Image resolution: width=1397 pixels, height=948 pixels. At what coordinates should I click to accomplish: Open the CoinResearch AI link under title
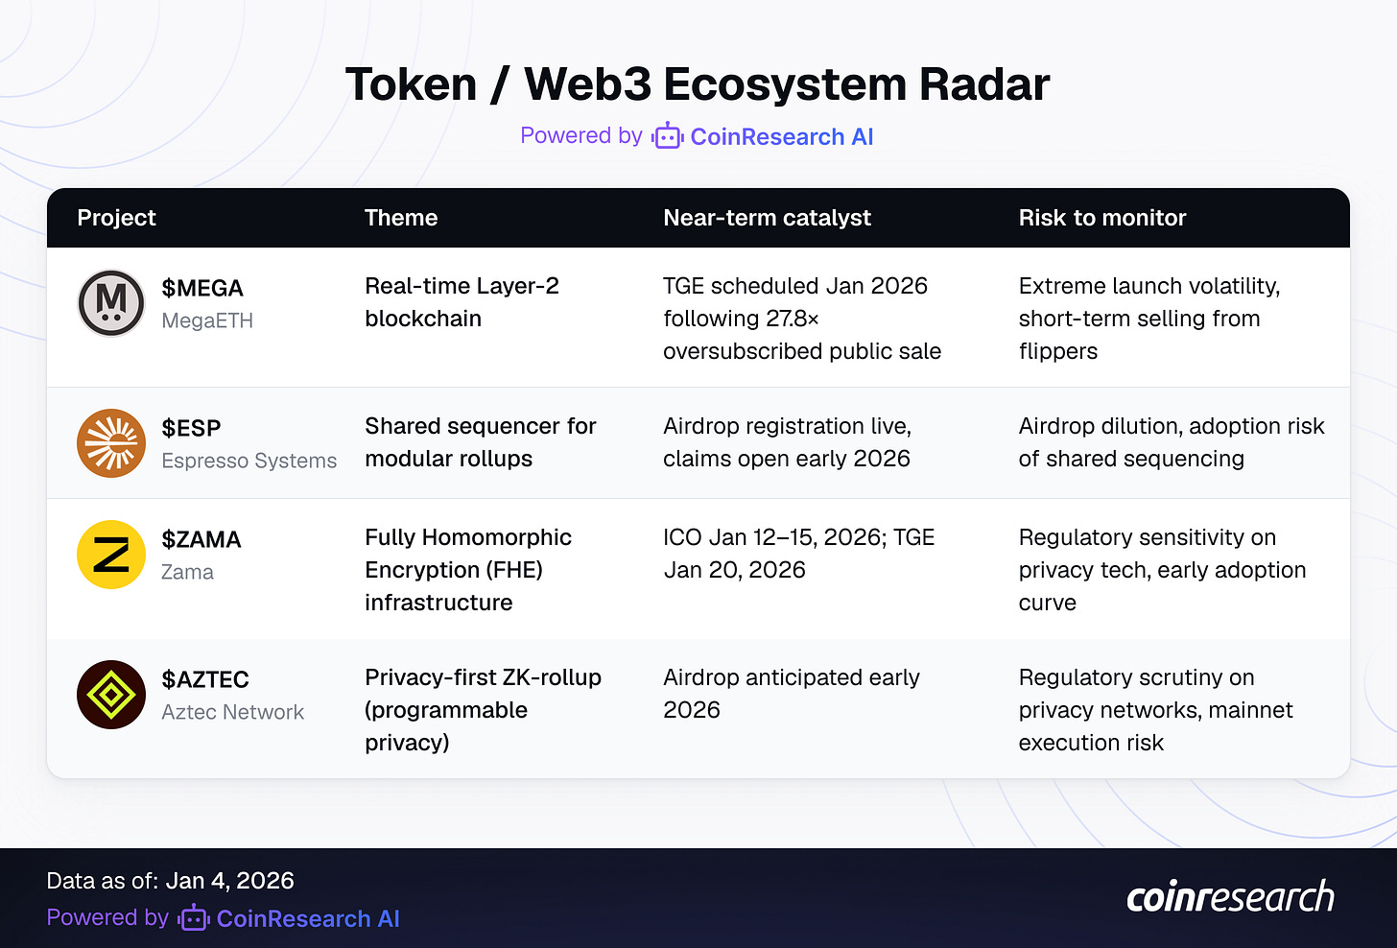pyautogui.click(x=782, y=137)
